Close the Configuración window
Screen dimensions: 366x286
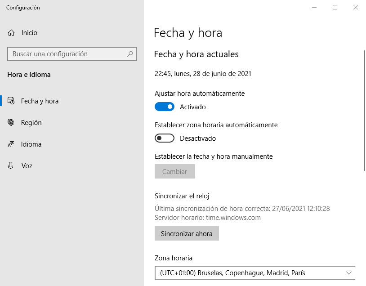point(356,7)
